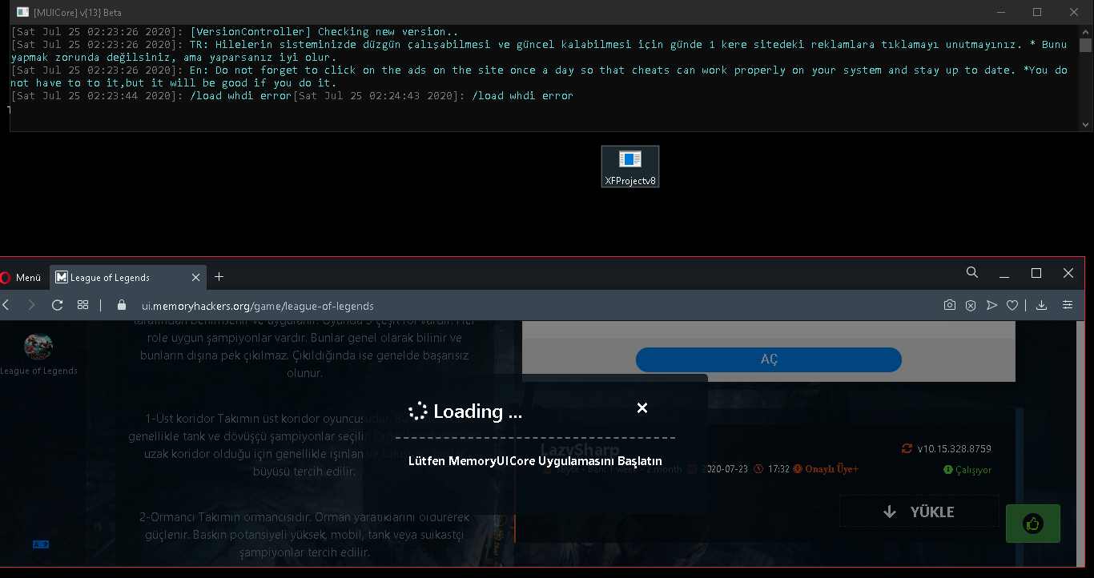The height and width of the screenshot is (578, 1094).
Task: Click the blue AÇ button
Action: pos(769,359)
